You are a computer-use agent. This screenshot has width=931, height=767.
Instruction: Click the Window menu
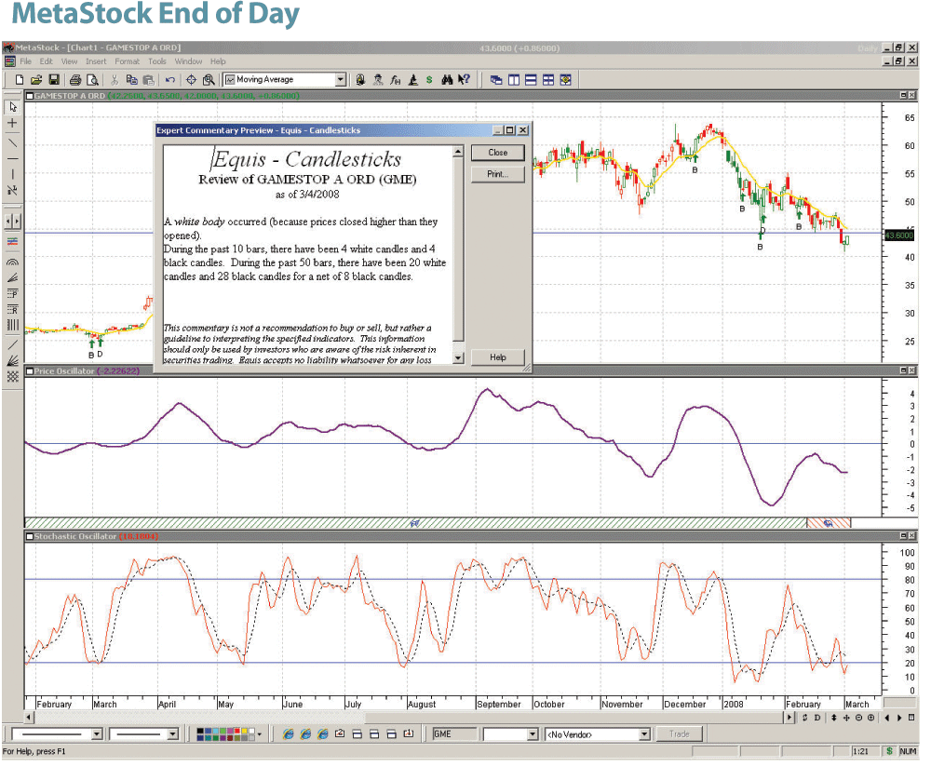[x=188, y=61]
